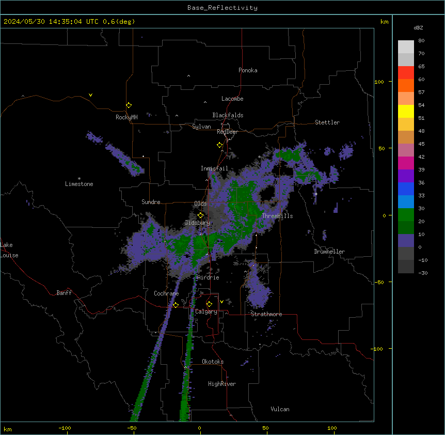Click the blue 33-36 dBZ legend swatch

click(406, 189)
